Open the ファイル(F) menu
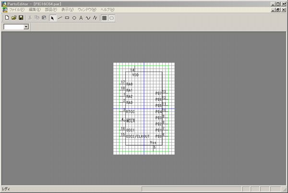 point(17,10)
